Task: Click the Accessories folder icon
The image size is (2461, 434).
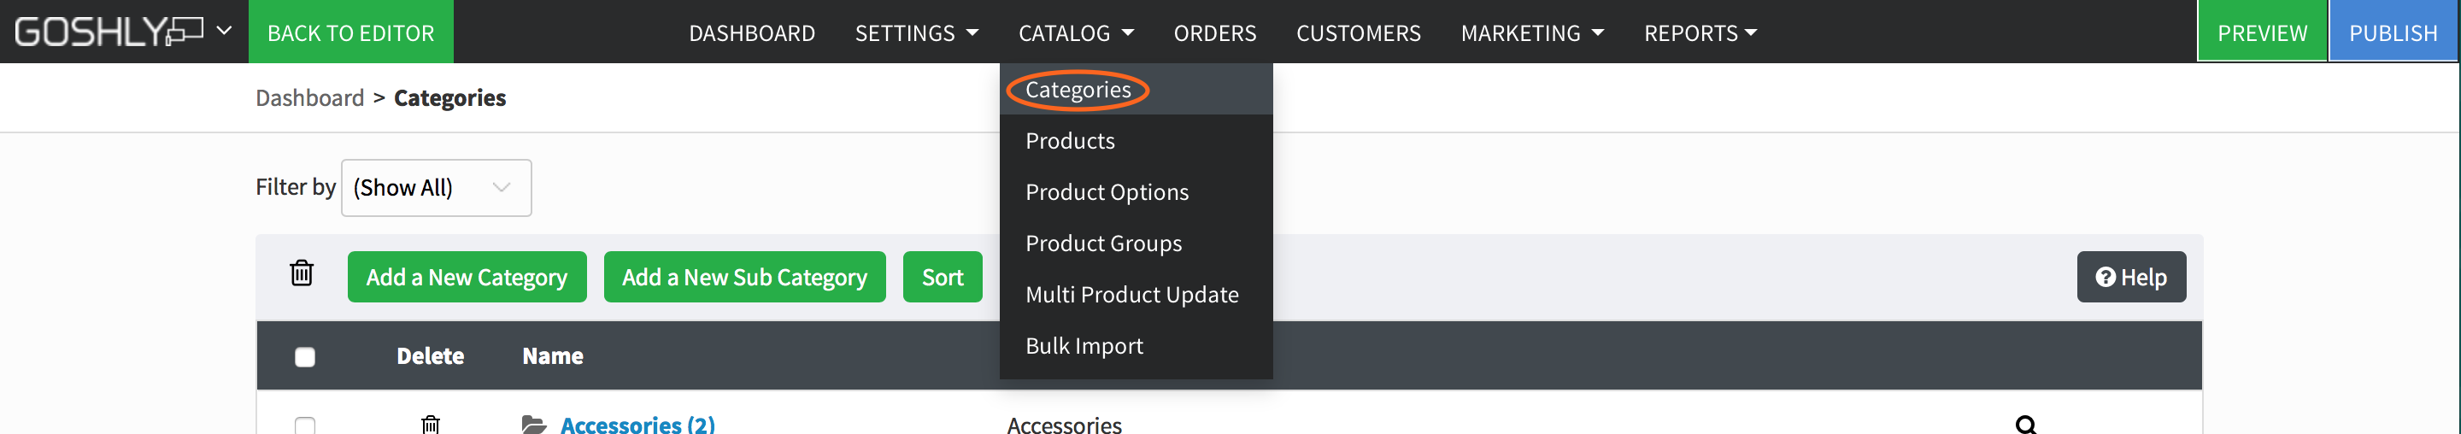Action: (534, 425)
